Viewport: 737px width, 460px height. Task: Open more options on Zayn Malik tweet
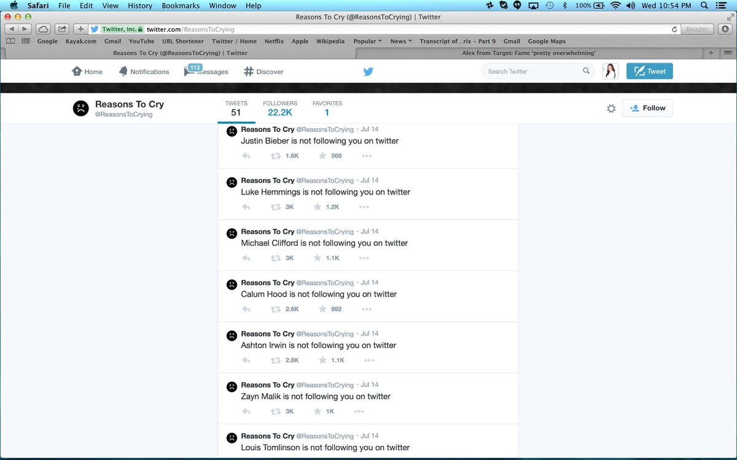359,412
